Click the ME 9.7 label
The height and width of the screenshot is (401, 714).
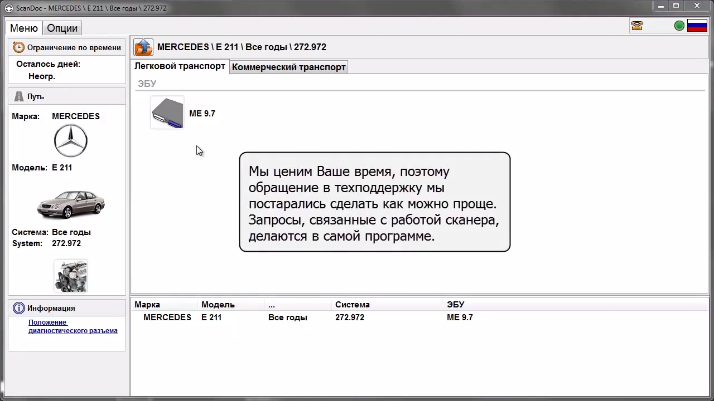pos(202,113)
